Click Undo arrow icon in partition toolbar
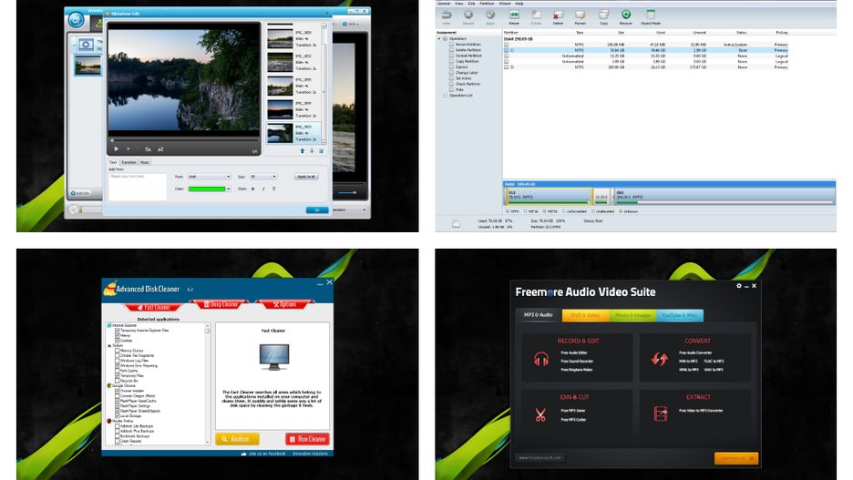Screen dimensions: 853x480 pyautogui.click(x=446, y=15)
